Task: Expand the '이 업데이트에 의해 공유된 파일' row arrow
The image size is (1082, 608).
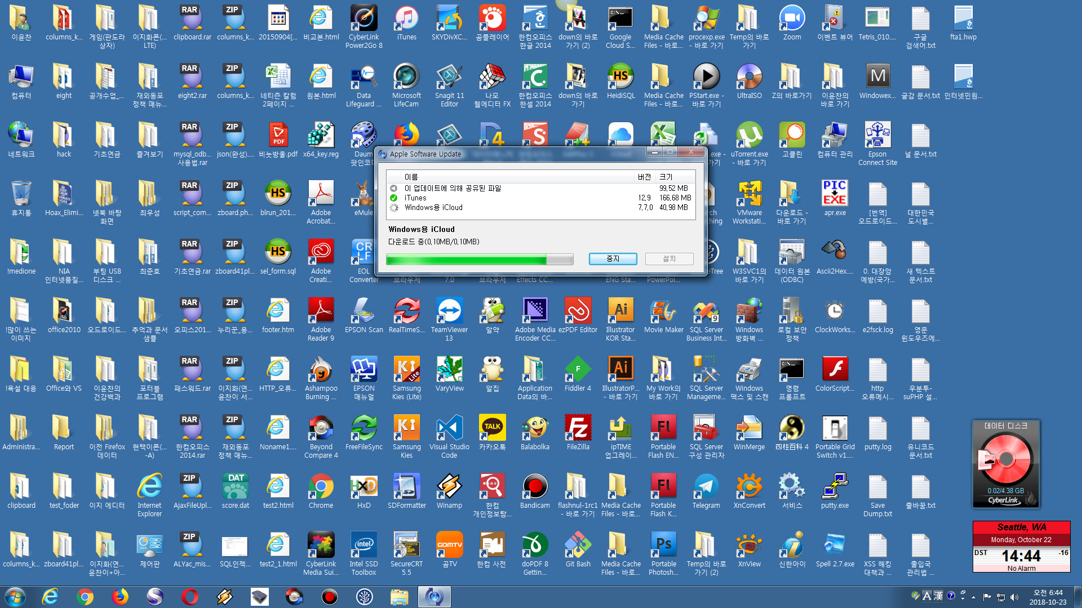Action: tap(393, 188)
